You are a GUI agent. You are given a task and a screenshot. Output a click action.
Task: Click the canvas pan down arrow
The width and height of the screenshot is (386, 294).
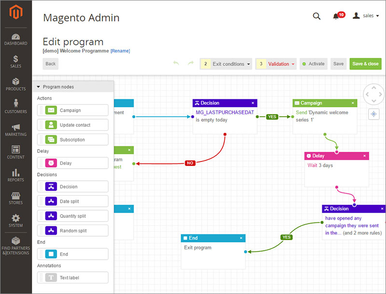pos(373,101)
